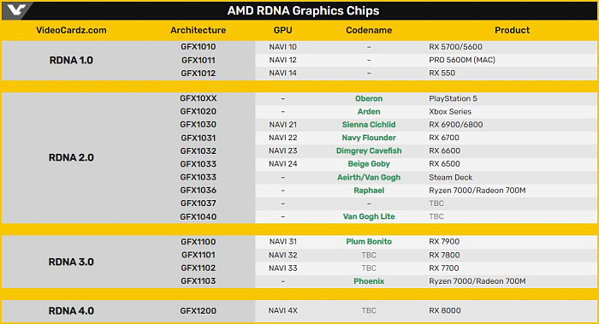This screenshot has height=324, width=599.
Task: Click the Sienna Cichlid codename
Action: pos(369,125)
